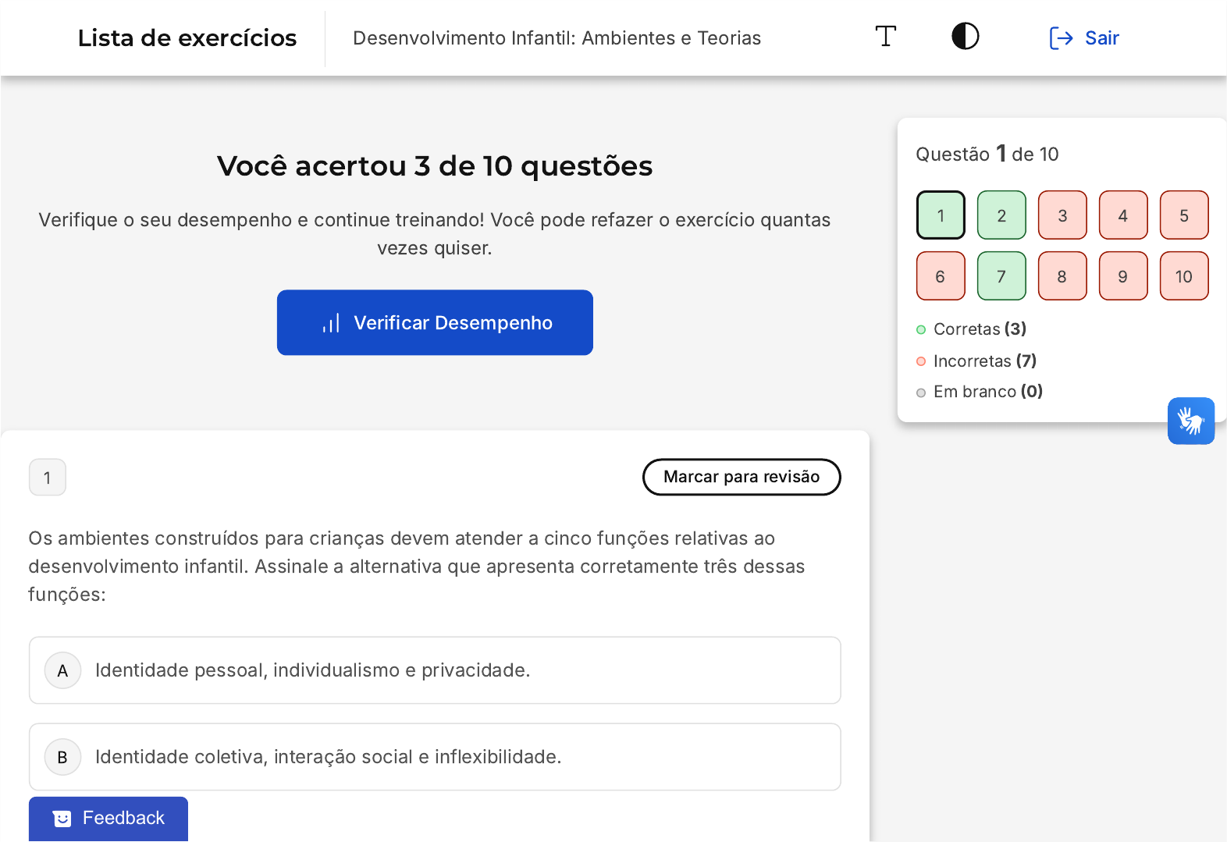Click the Sair logout link

pyautogui.click(x=1084, y=38)
